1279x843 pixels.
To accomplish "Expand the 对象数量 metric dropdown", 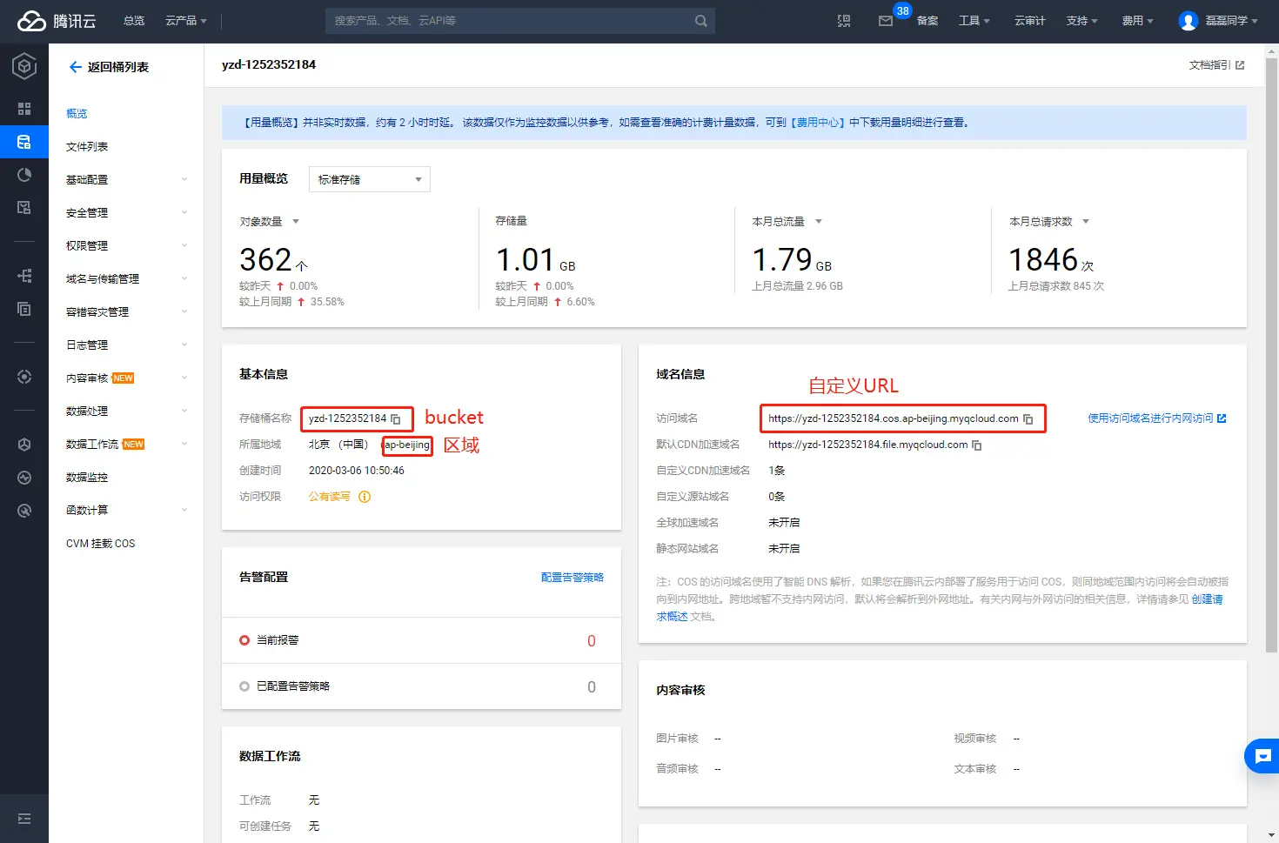I will click(x=296, y=222).
